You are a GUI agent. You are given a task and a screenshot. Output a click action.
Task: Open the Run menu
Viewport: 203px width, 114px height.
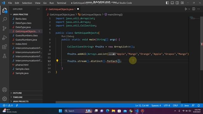[51, 3]
